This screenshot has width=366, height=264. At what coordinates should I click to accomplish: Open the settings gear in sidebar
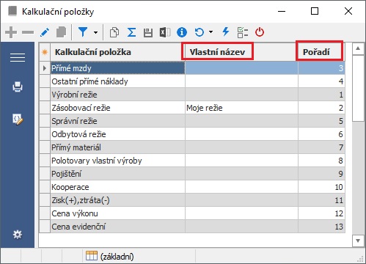[x=18, y=235]
